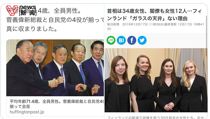Open the huffingtonpost.jp source link

point(27,112)
